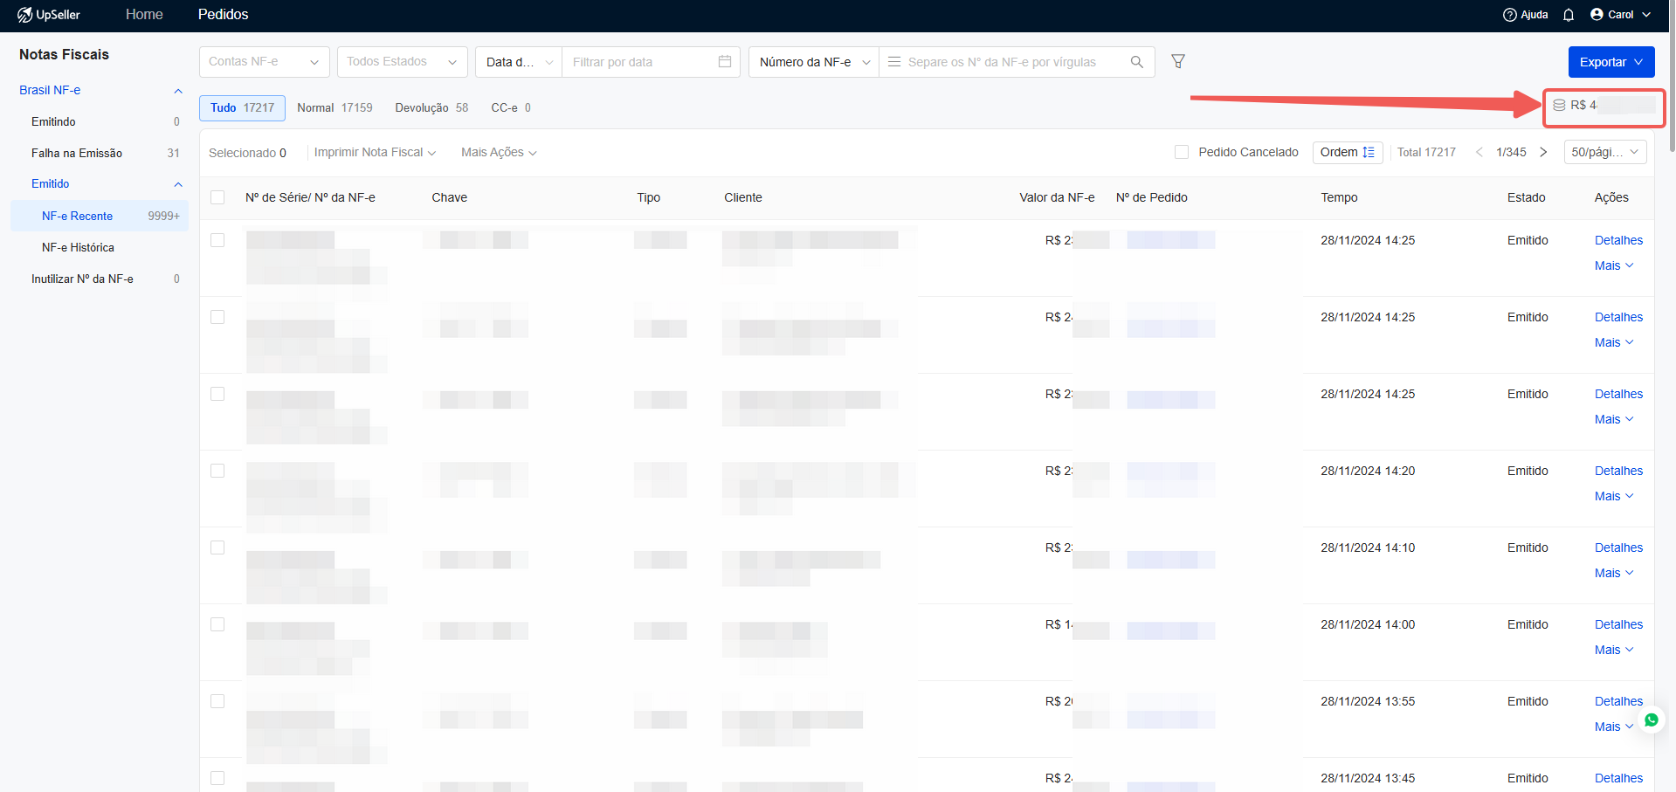Toggle the Ordem sort button
Image resolution: width=1676 pixels, height=792 pixels.
tap(1348, 152)
